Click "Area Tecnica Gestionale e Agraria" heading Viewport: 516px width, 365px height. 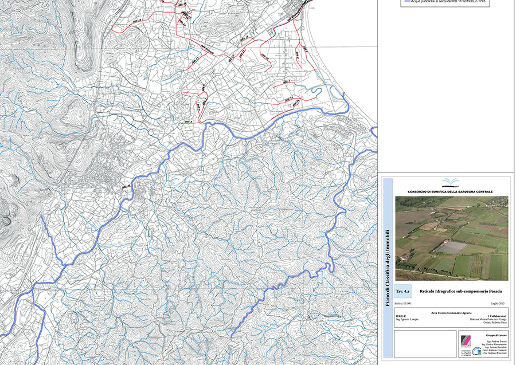[x=451, y=313]
